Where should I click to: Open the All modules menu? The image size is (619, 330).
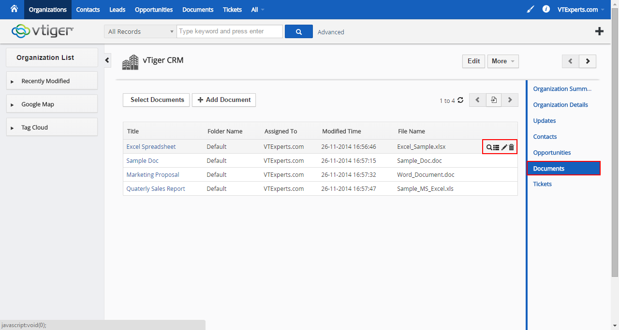pos(258,10)
